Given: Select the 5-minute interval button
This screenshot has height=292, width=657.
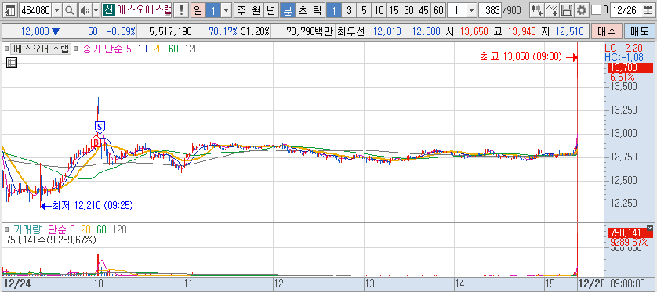Looking at the screenshot, I should (364, 11).
